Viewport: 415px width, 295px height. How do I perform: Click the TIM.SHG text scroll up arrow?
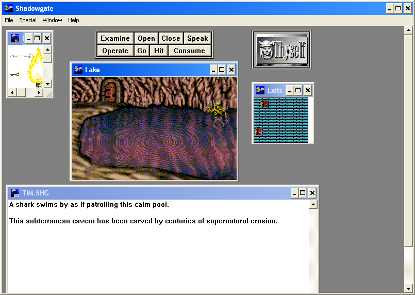[313, 204]
